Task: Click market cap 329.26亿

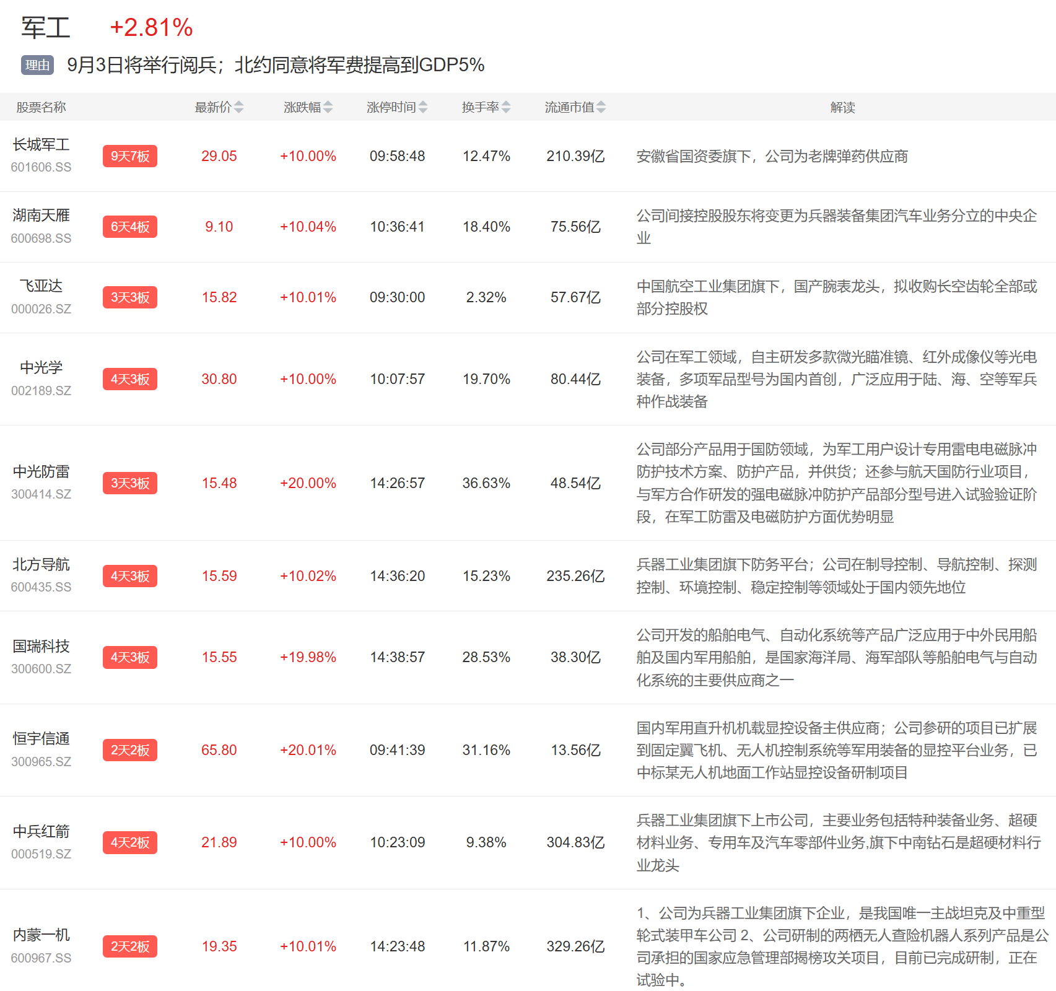Action: tap(575, 946)
